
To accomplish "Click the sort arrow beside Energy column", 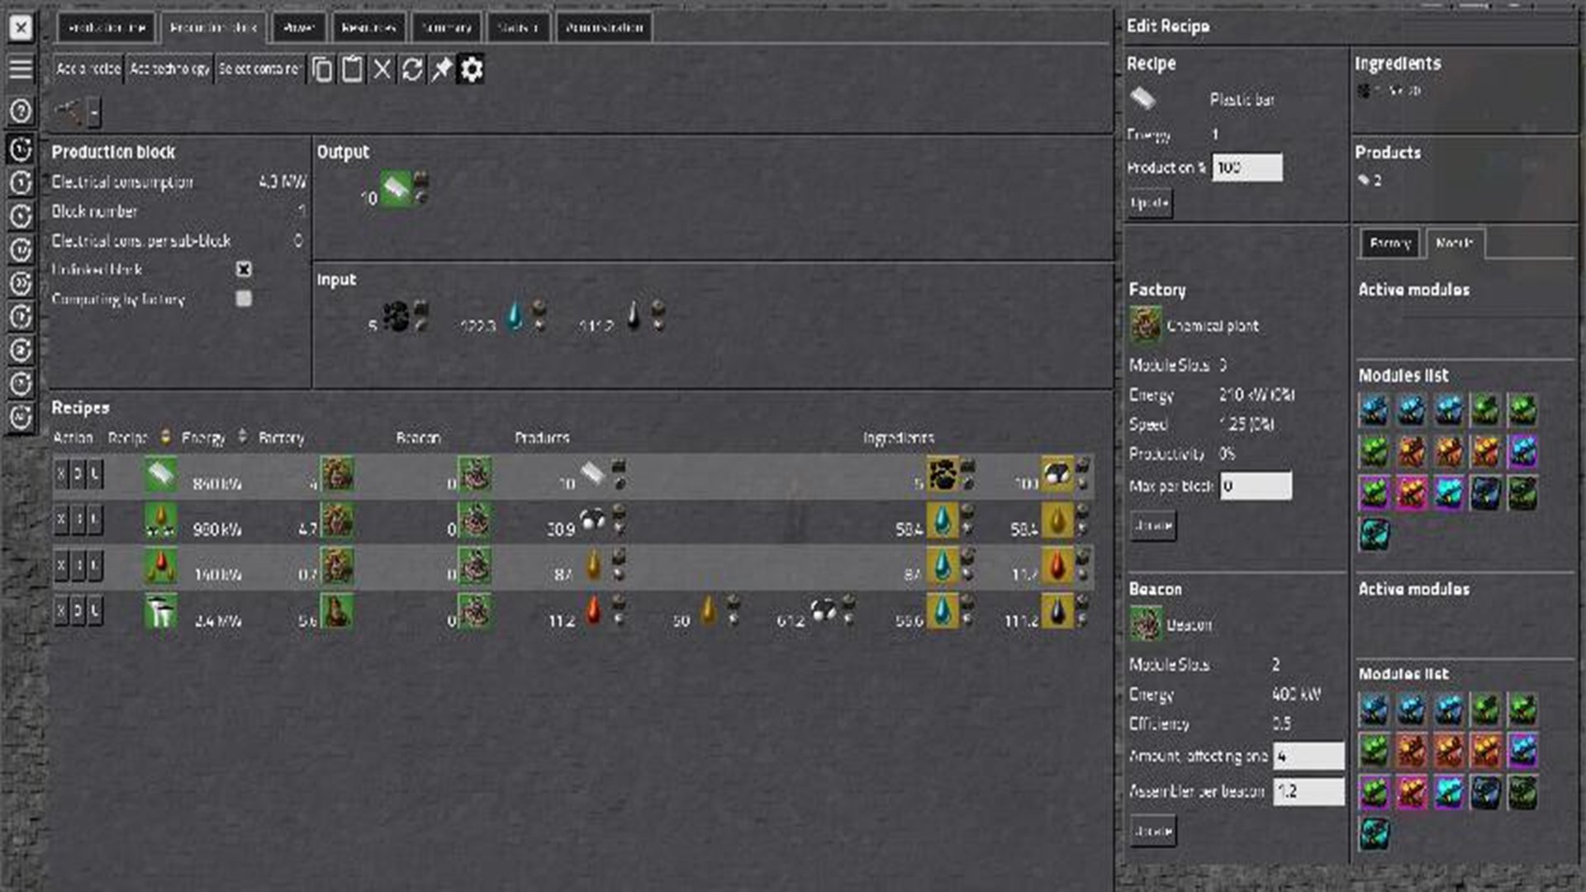I will tap(242, 436).
